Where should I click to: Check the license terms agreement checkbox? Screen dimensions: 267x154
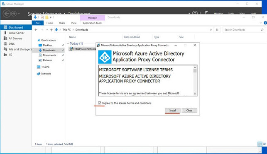[100, 103]
